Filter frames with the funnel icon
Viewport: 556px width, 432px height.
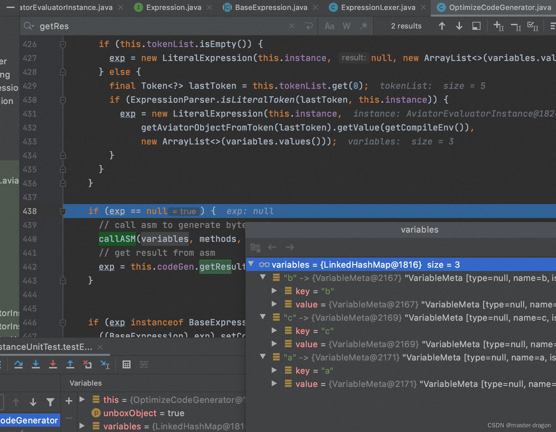click(x=50, y=402)
